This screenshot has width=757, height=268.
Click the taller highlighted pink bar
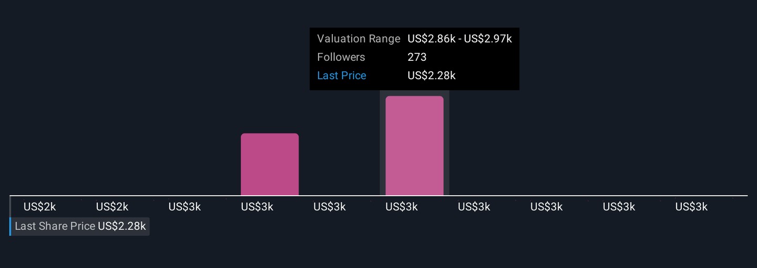pyautogui.click(x=414, y=146)
